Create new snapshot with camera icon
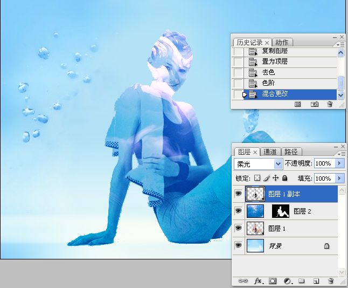Screen dimensions: 348x288 tap(315, 105)
